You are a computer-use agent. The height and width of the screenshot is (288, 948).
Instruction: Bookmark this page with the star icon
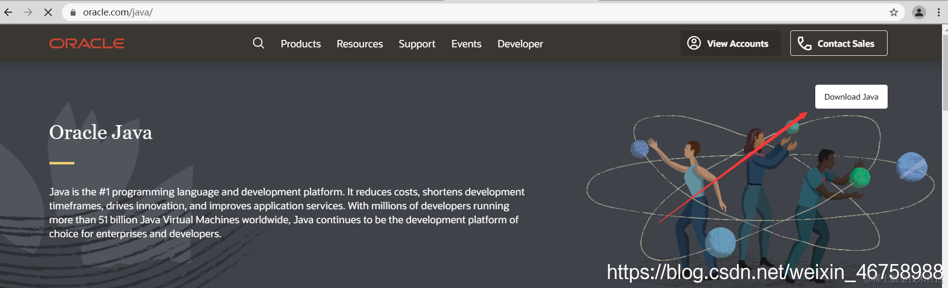(x=894, y=12)
